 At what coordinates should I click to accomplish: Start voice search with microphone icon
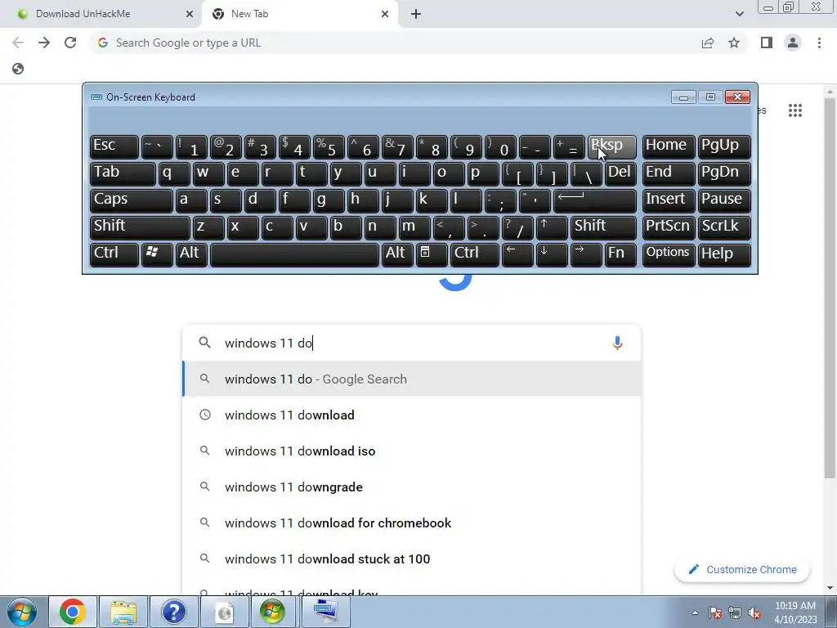point(618,343)
